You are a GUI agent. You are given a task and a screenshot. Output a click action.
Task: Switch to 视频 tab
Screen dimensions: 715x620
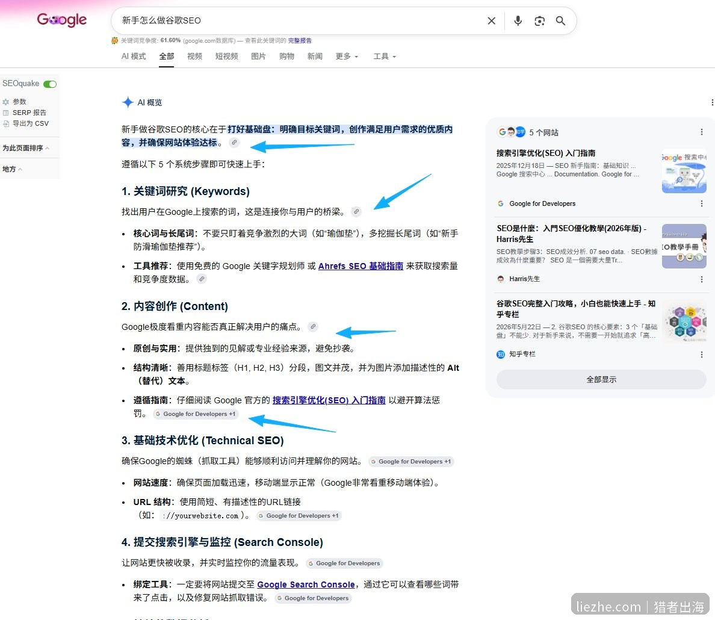tap(195, 56)
